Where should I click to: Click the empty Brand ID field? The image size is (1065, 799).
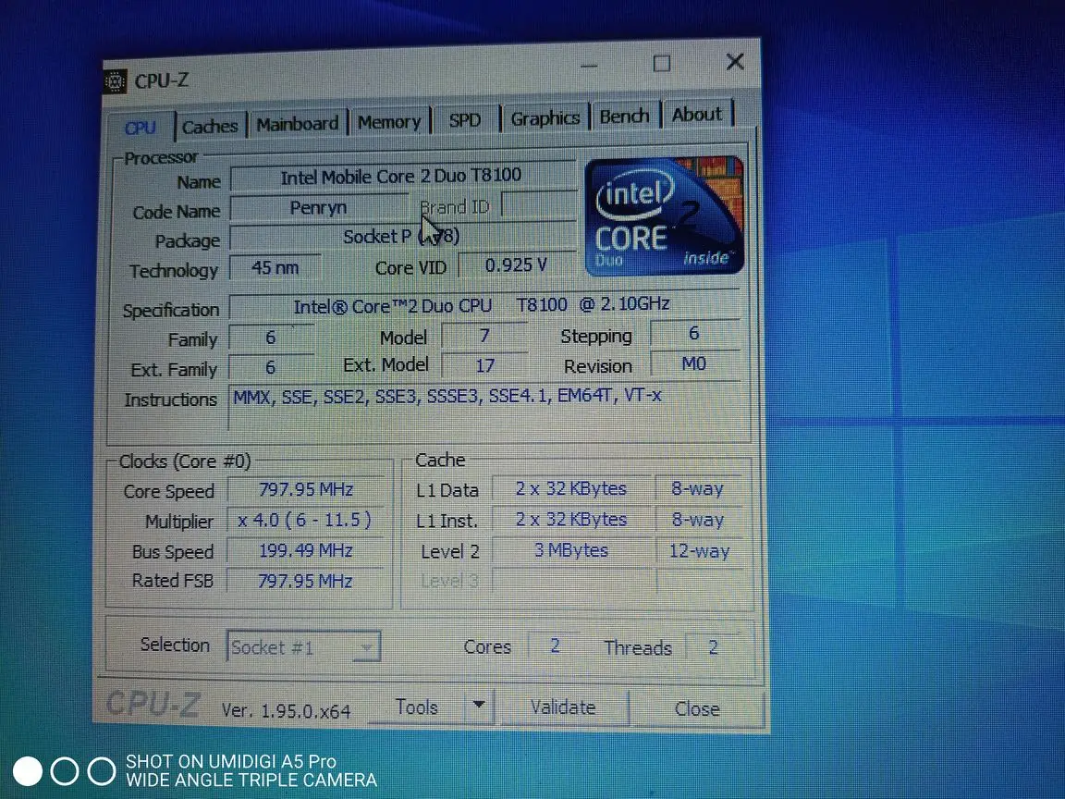538,205
